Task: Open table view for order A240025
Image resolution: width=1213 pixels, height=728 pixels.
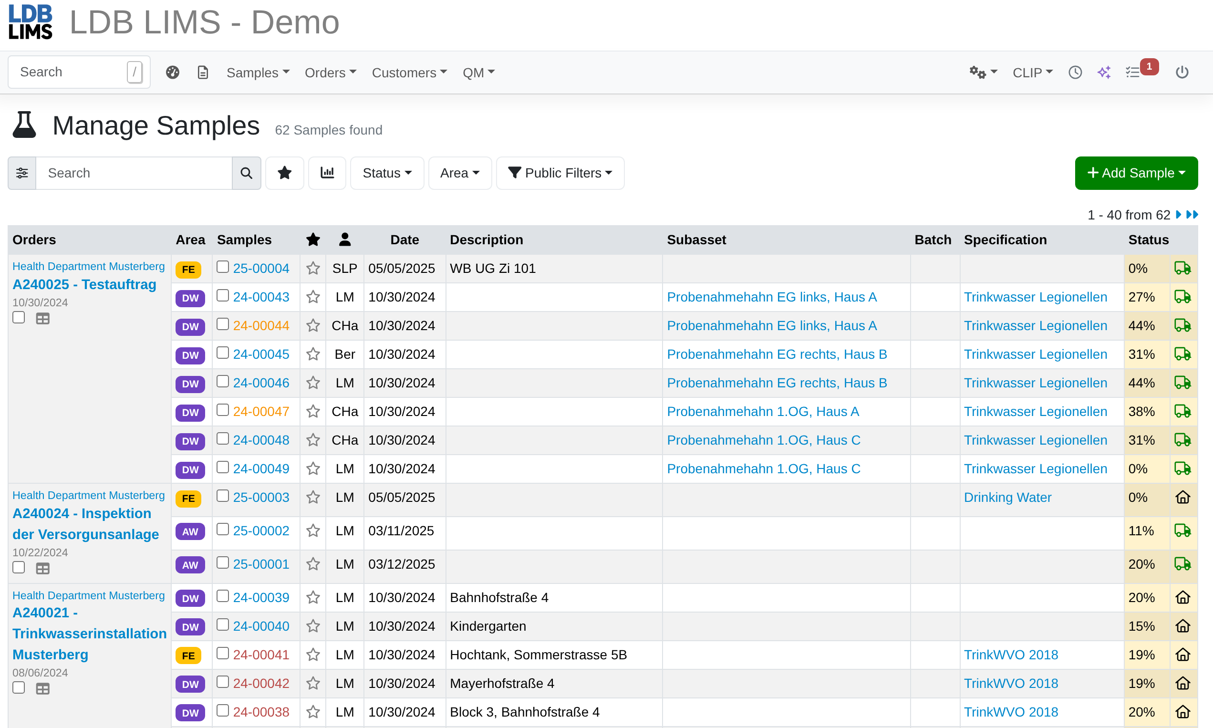Action: point(42,319)
